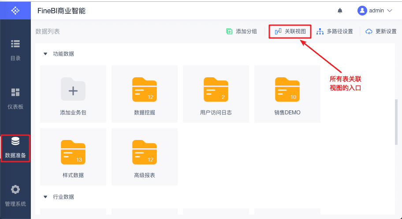The image size is (402, 219).
Task: Open the admin account dropdown arrow
Action: pos(390,11)
